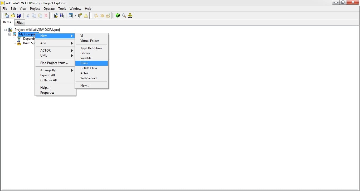Image resolution: width=360 pixels, height=191 pixels.
Task: Open the Operate menu
Action: point(49,9)
